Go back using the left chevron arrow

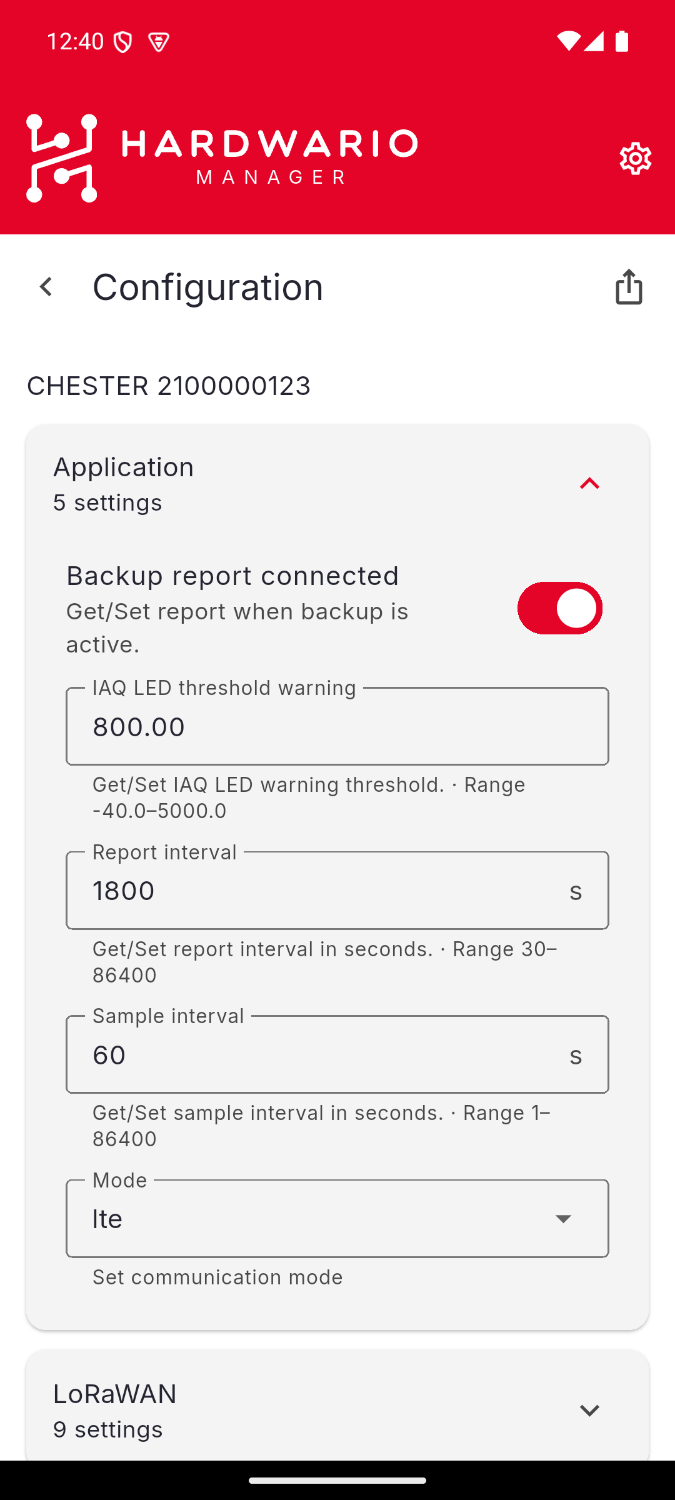(46, 287)
